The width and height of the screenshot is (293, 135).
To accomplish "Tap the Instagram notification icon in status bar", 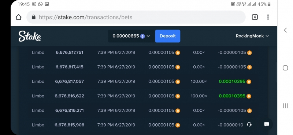I will (34, 4).
